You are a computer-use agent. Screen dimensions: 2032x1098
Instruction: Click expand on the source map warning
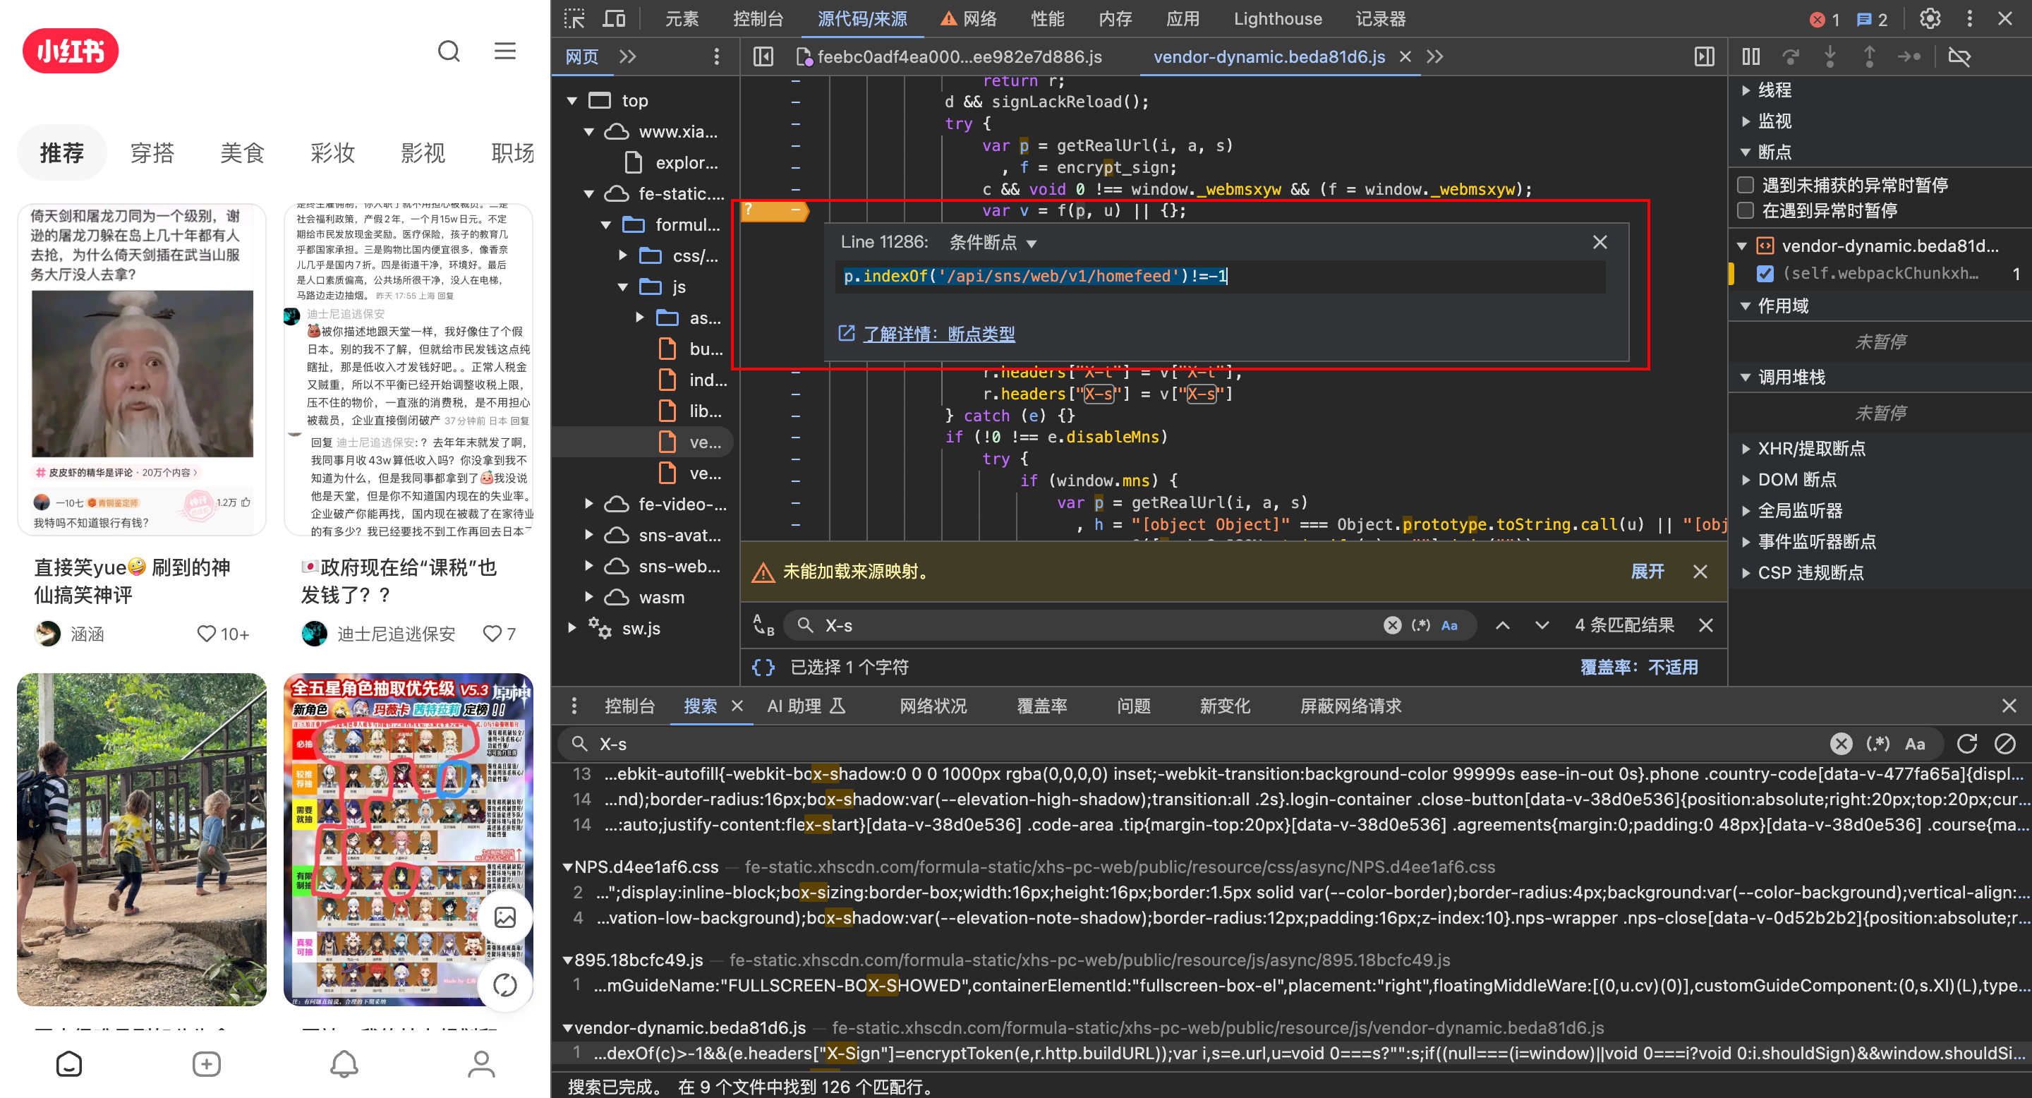[1647, 572]
